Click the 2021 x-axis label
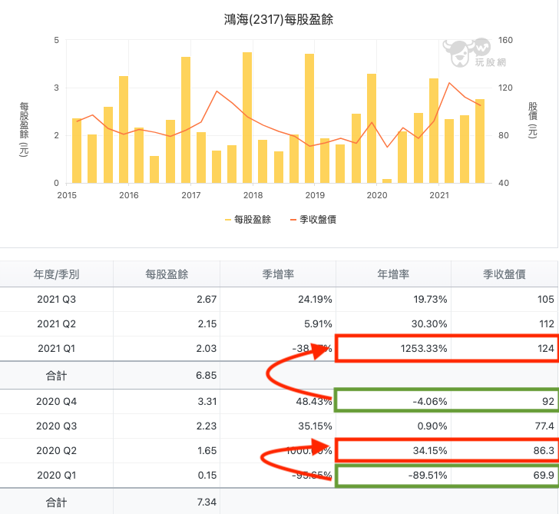This screenshot has width=559, height=514. pyautogui.click(x=439, y=195)
